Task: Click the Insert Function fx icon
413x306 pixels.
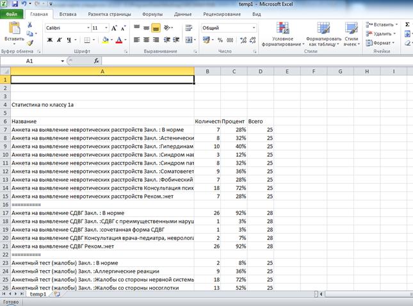Action: click(x=97, y=61)
